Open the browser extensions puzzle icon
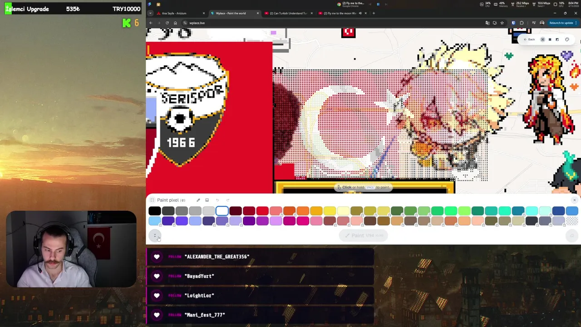The image size is (581, 327). pyautogui.click(x=522, y=23)
